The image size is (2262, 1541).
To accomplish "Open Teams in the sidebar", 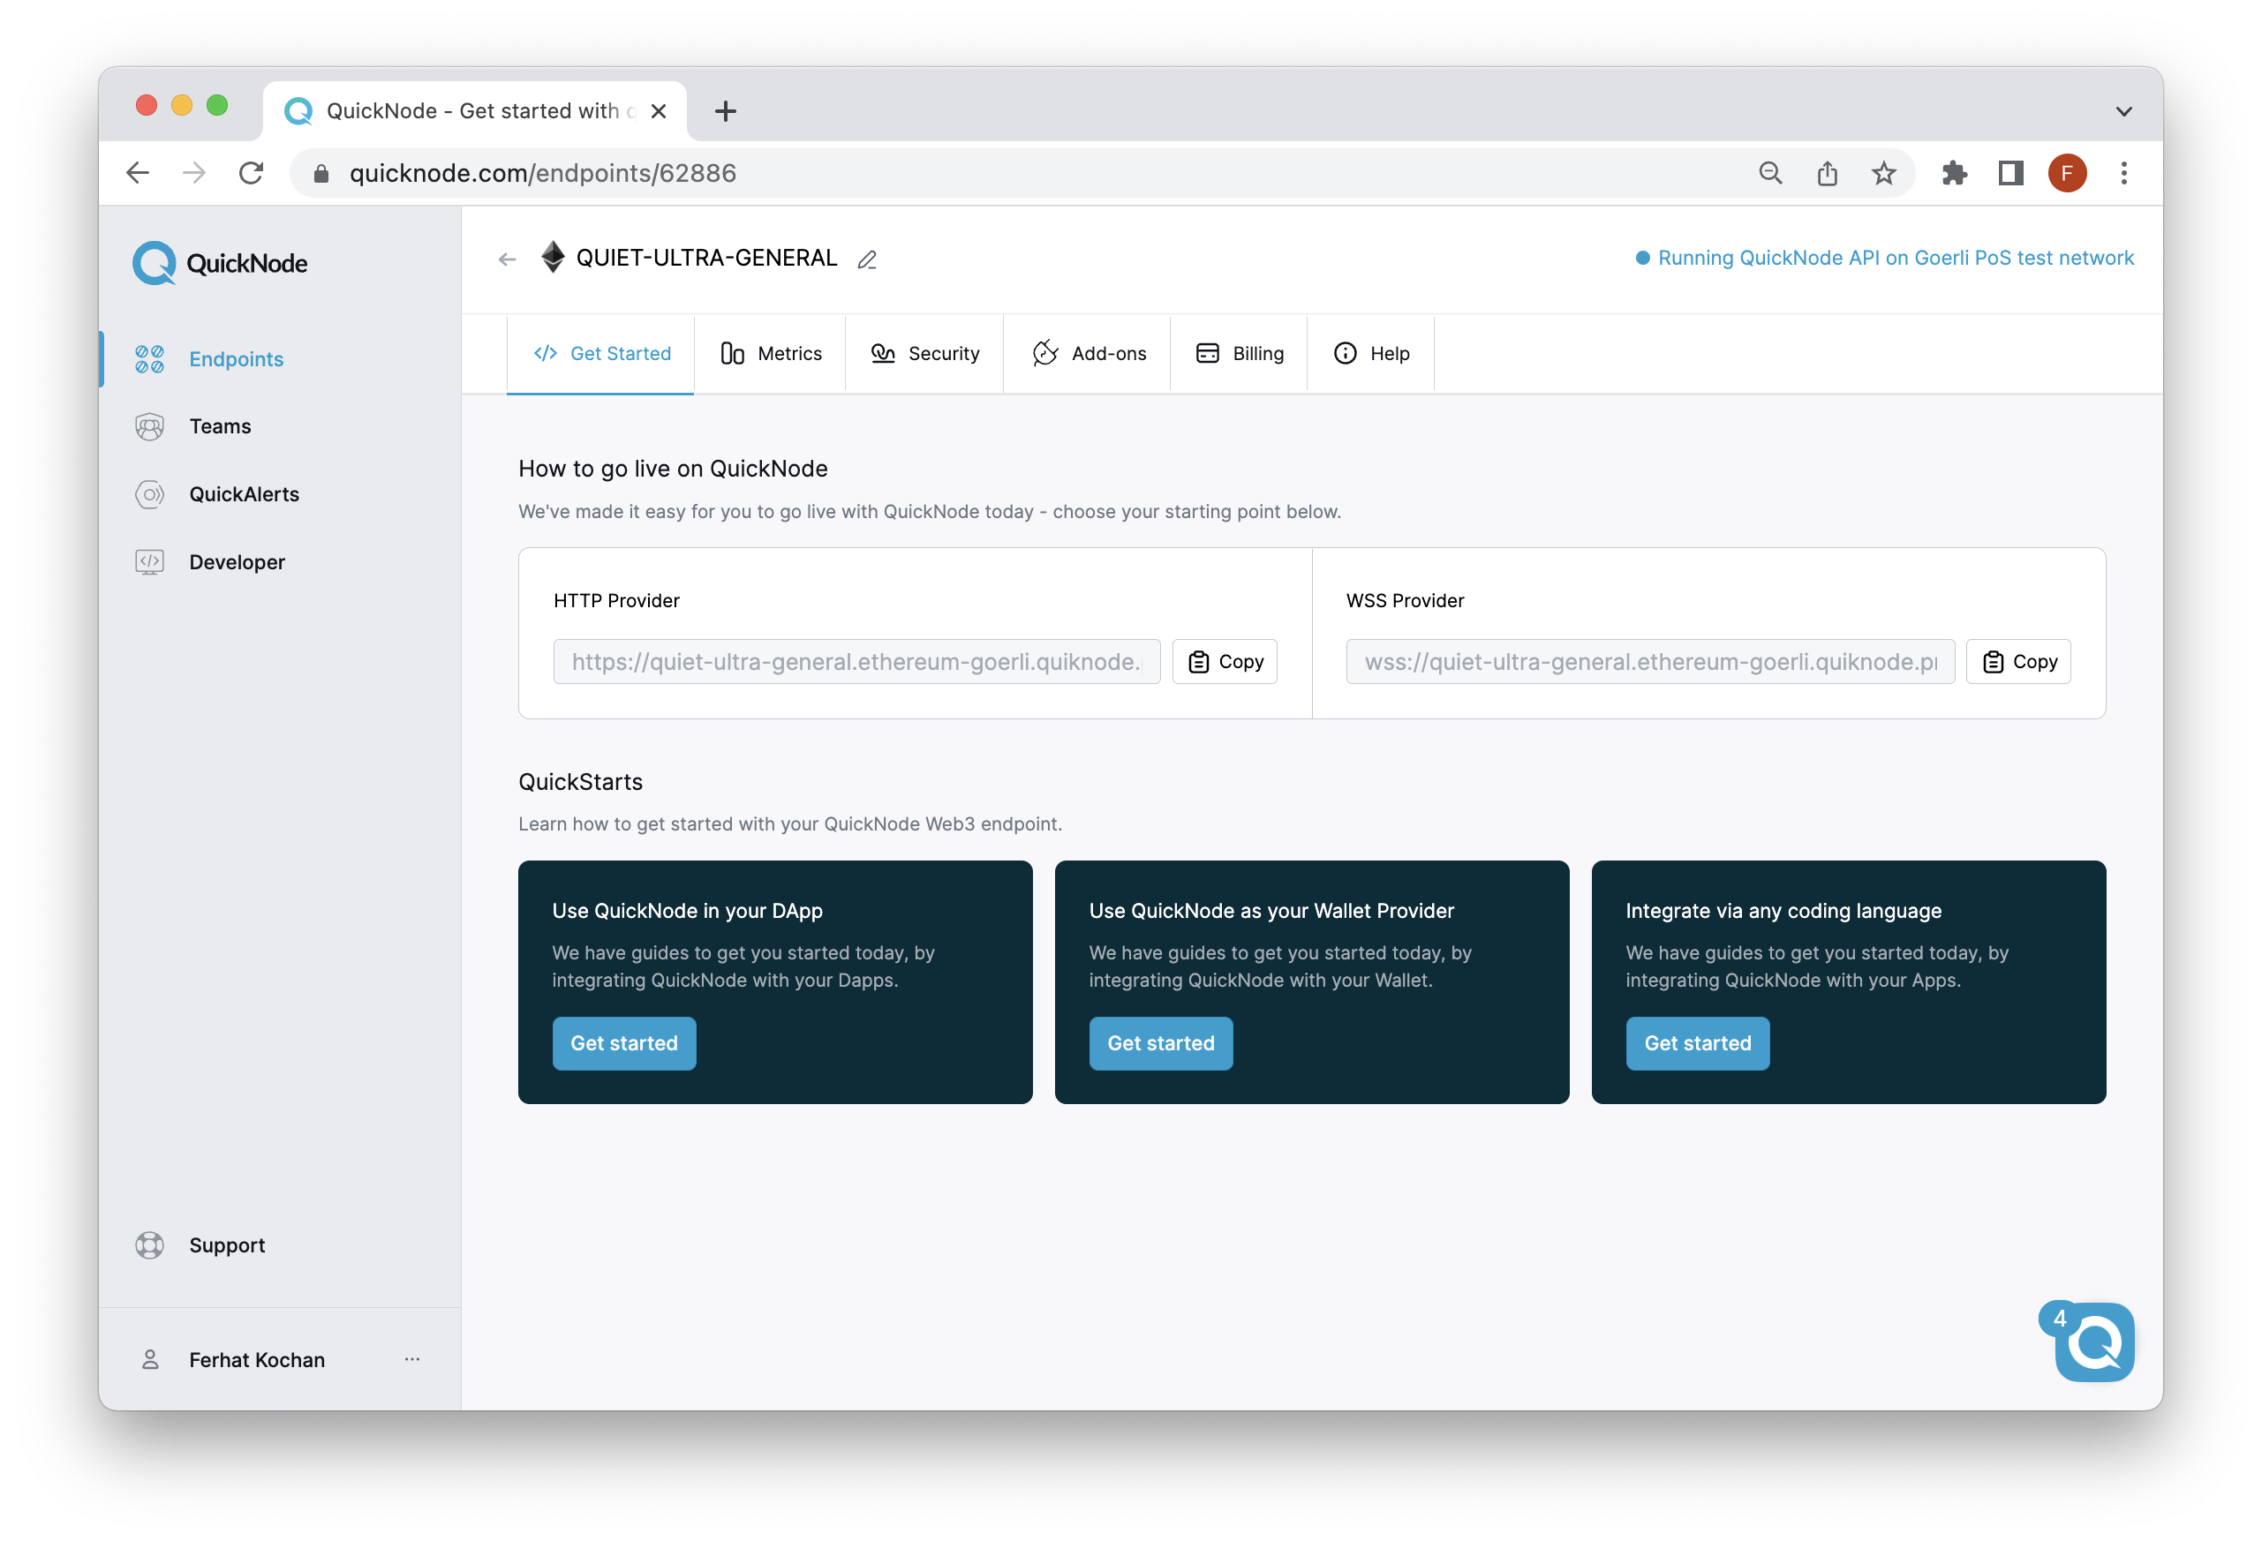I will (220, 426).
